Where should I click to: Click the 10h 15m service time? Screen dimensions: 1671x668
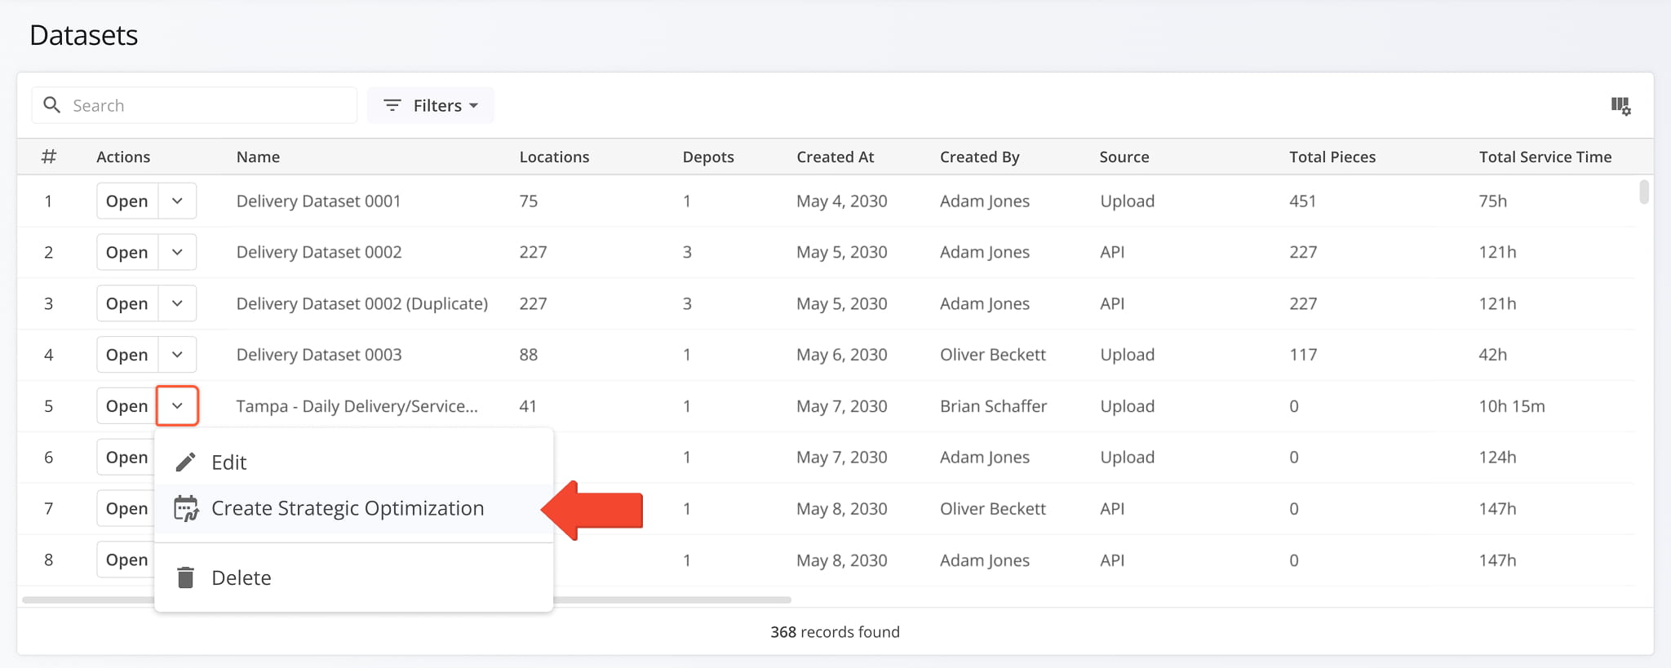coord(1512,406)
